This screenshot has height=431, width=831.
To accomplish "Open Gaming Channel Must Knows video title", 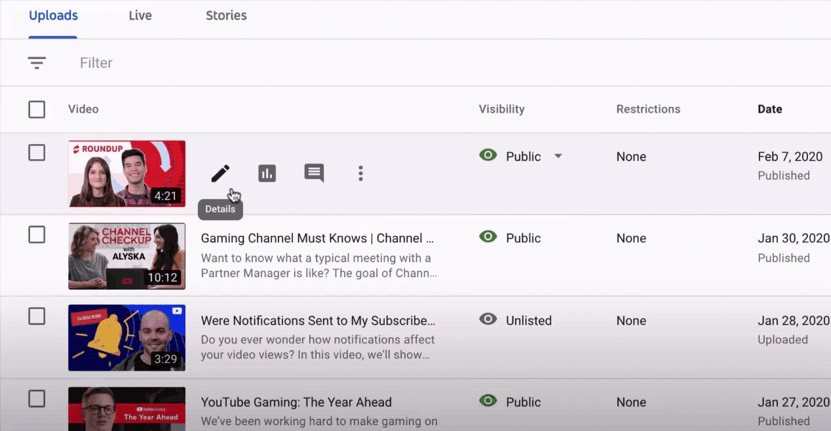I will coord(317,238).
